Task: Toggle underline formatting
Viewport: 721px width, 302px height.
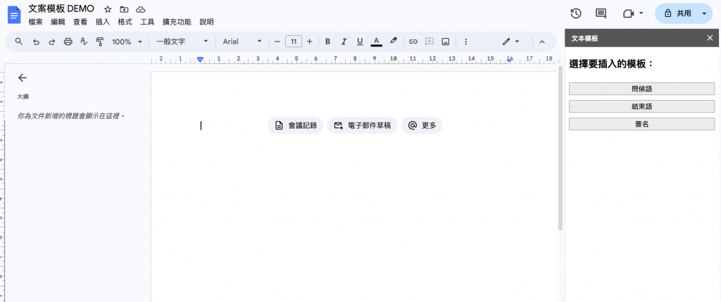Action: pos(360,42)
